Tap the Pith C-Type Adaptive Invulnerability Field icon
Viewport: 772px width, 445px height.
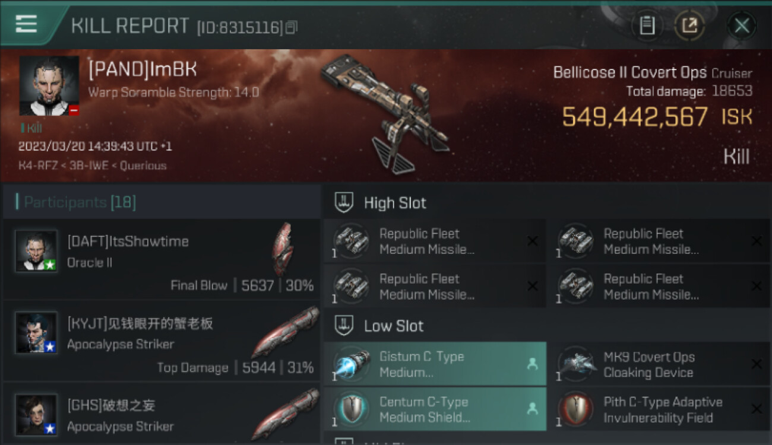point(576,409)
